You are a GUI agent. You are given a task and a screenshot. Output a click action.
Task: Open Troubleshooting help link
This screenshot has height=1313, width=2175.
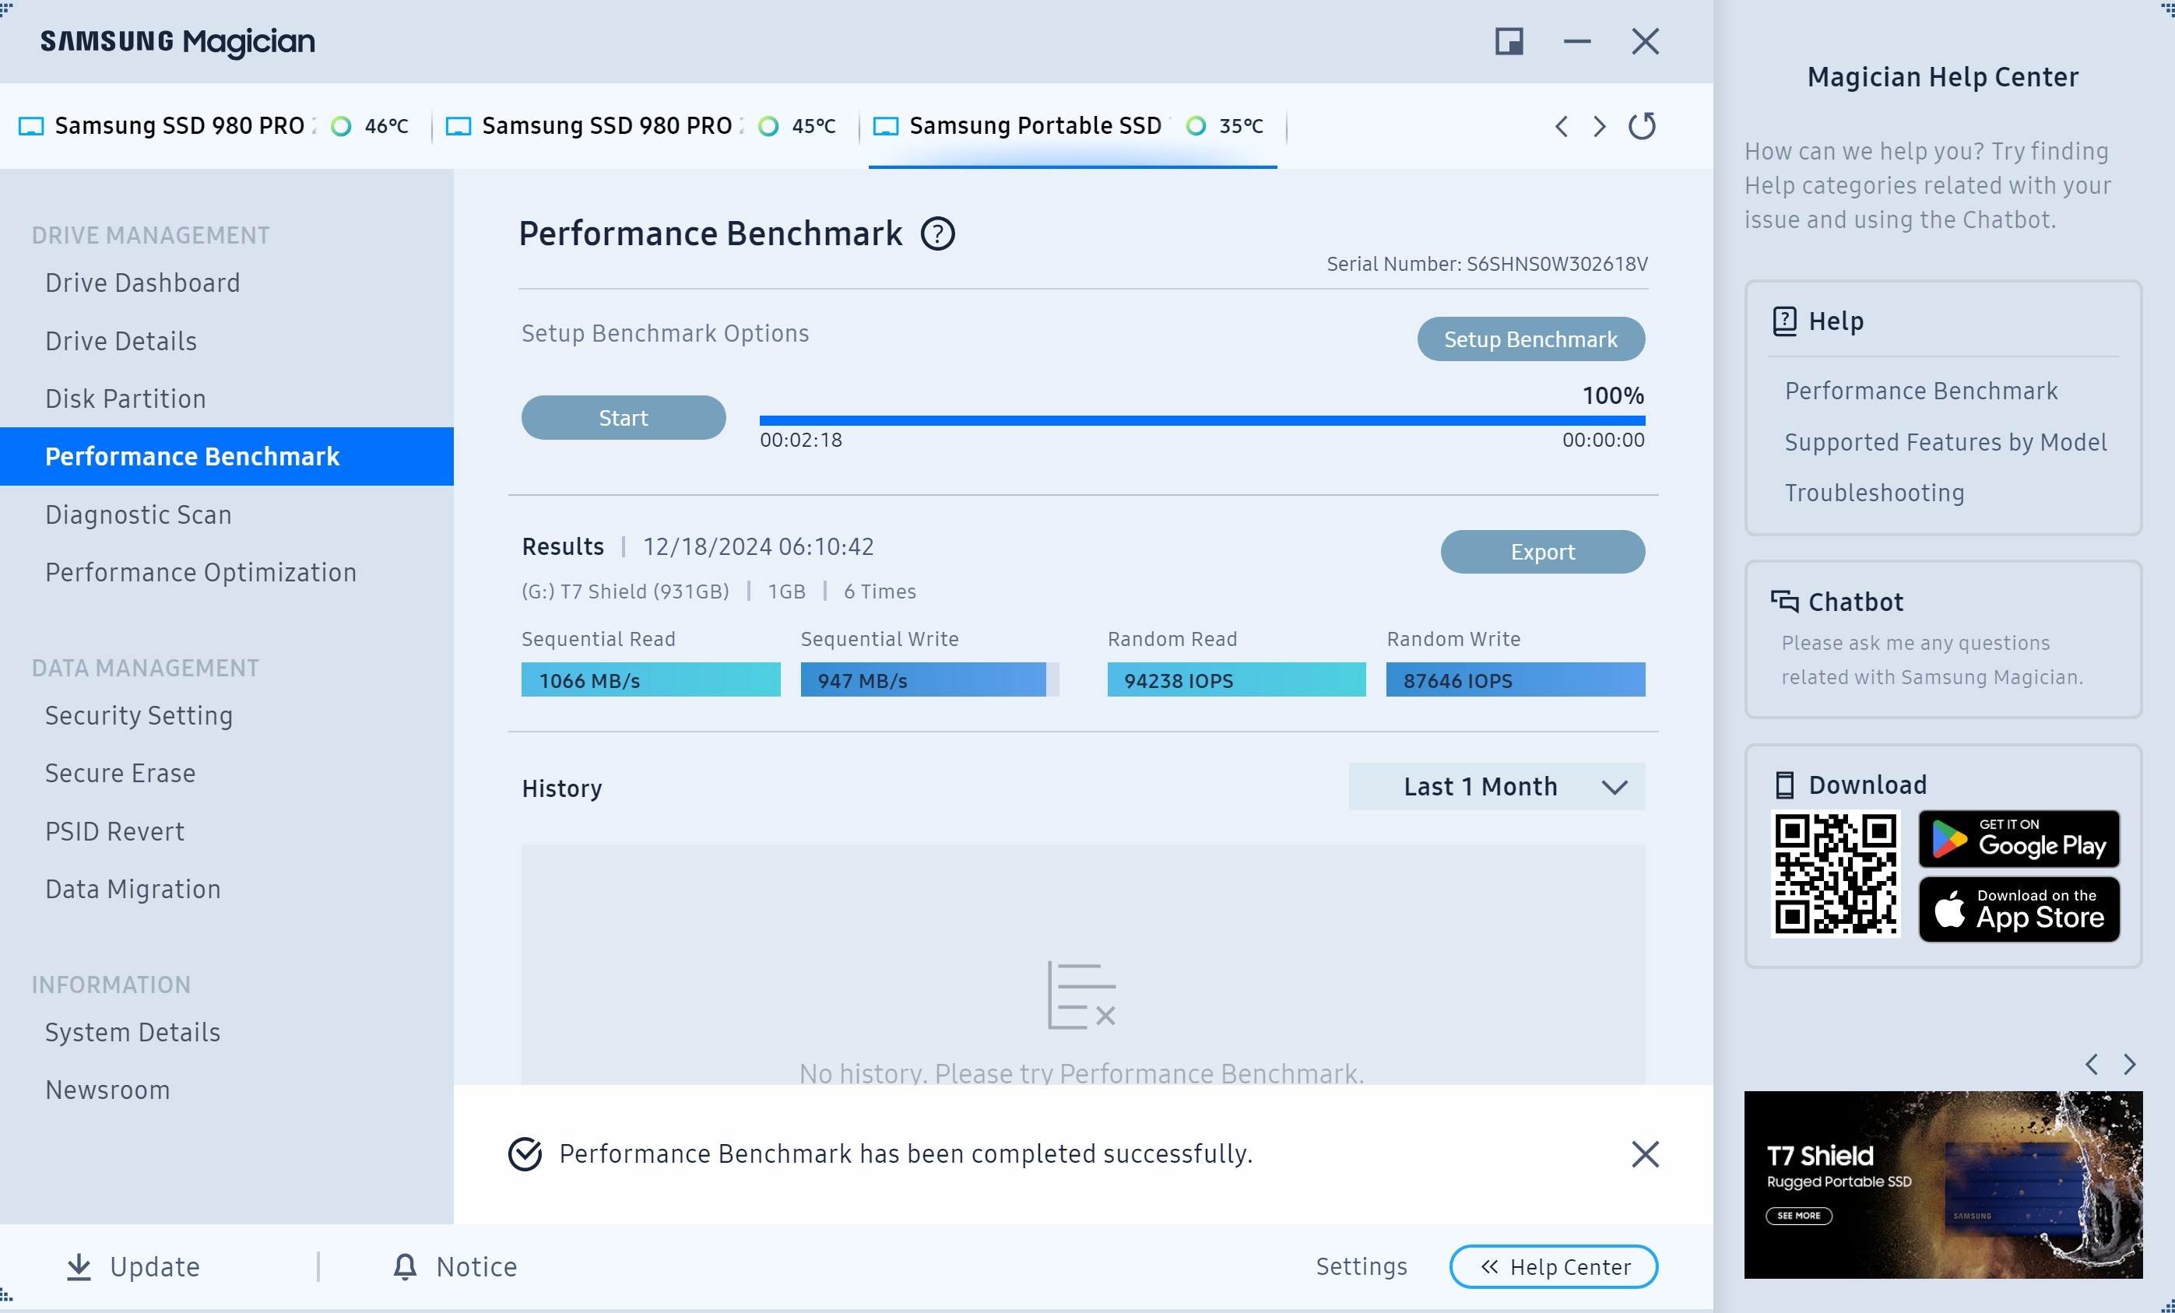pyautogui.click(x=1874, y=493)
